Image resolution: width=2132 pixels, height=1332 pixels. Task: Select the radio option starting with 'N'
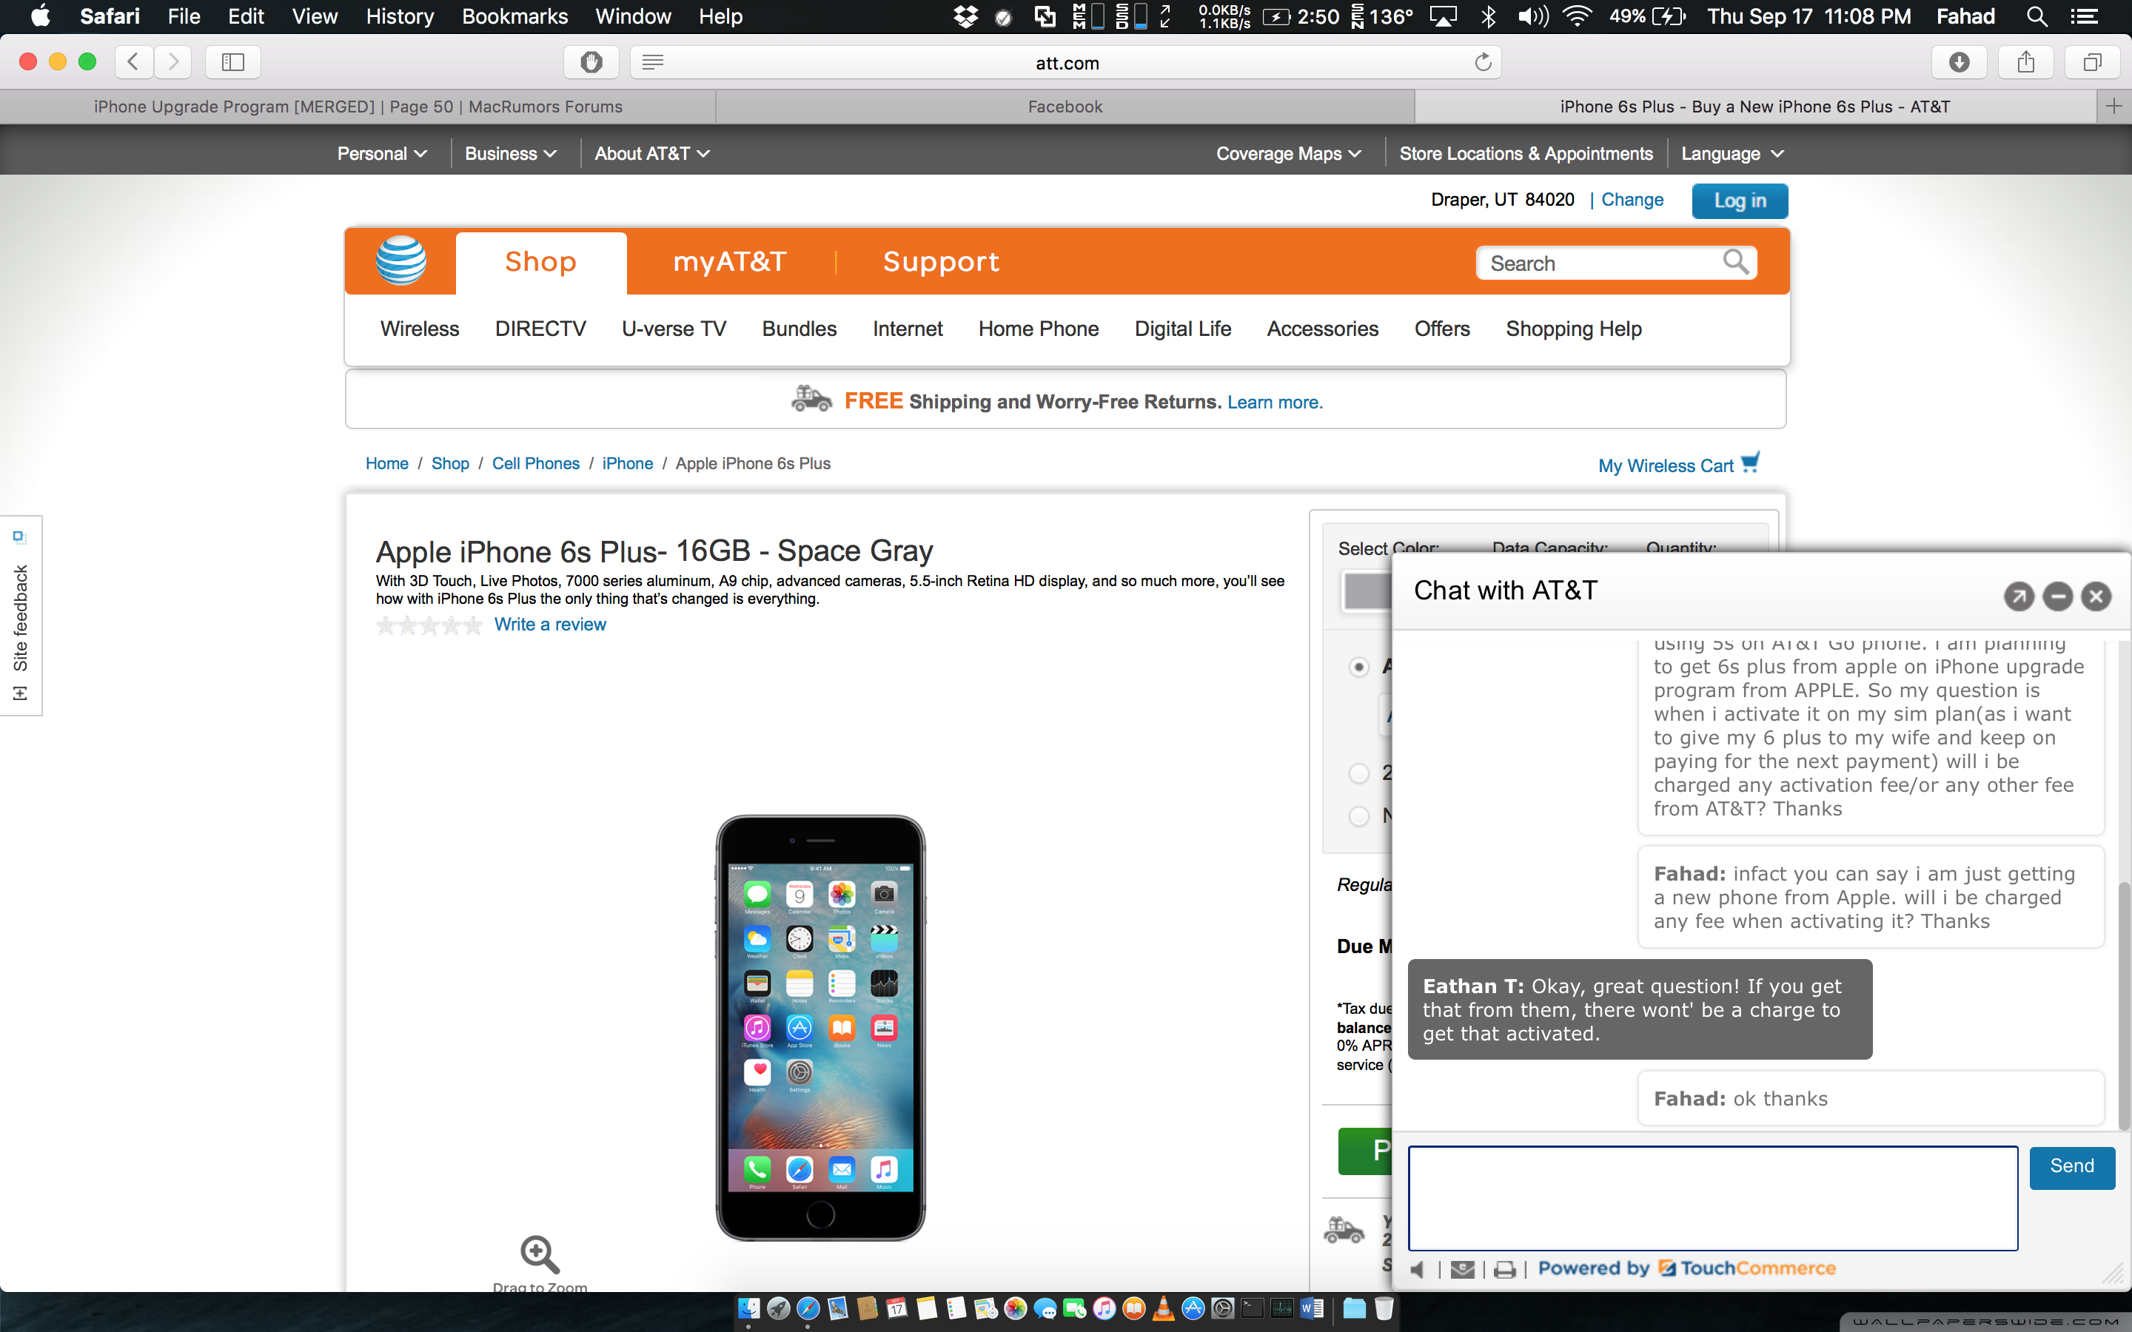point(1359,815)
